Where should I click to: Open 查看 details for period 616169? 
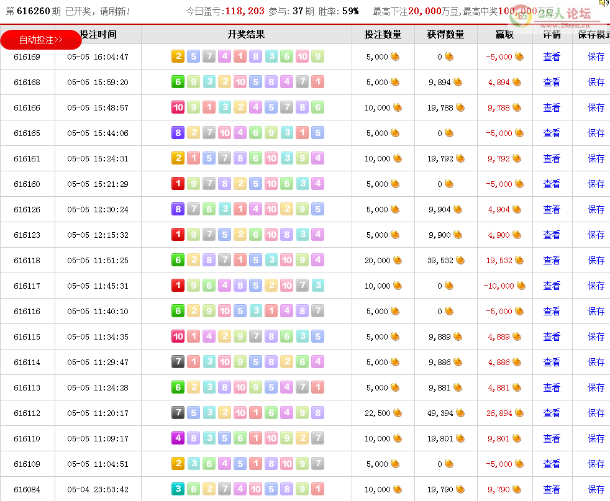[552, 56]
